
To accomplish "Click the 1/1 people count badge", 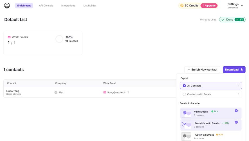I will [239, 19].
